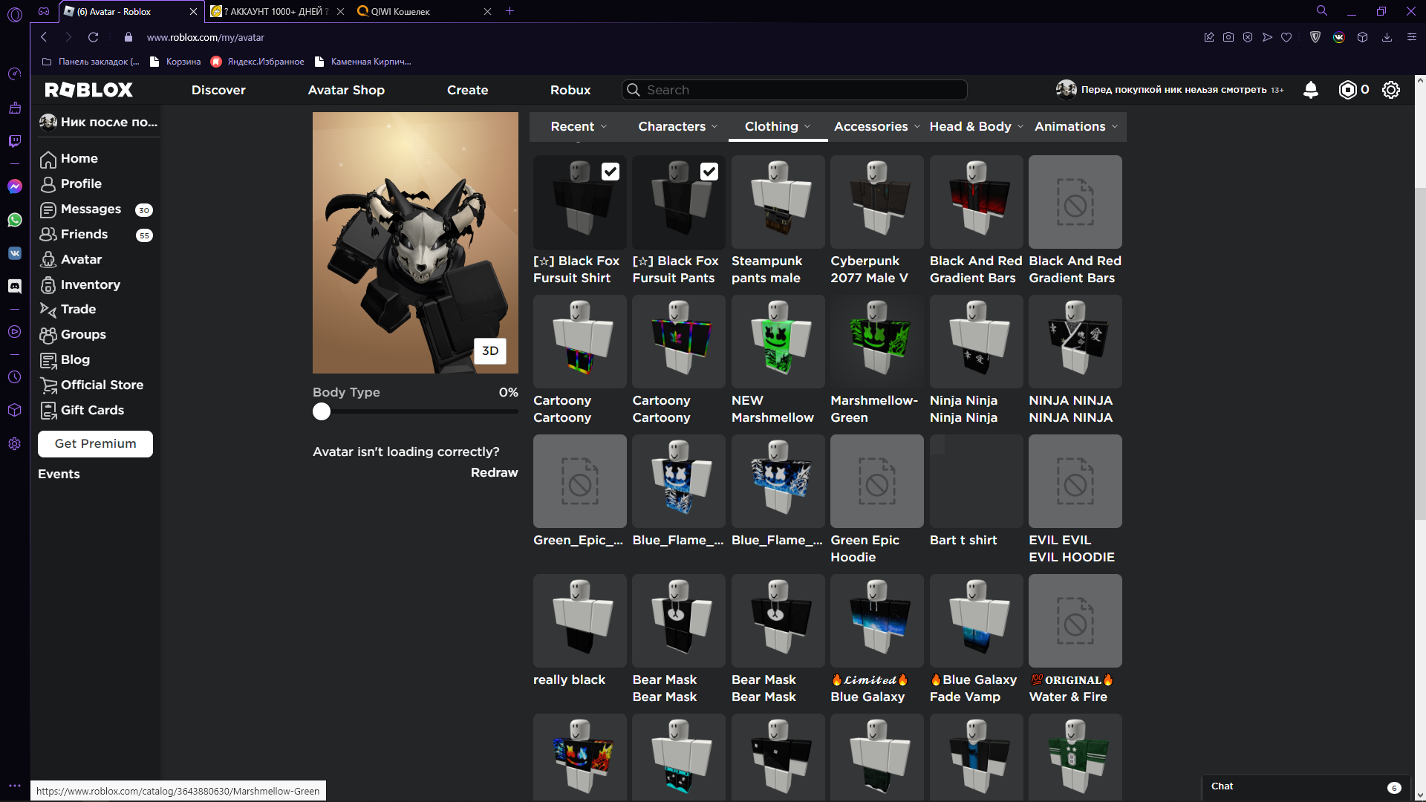1426x802 pixels.
Task: Go back with browser back arrow
Action: (44, 37)
